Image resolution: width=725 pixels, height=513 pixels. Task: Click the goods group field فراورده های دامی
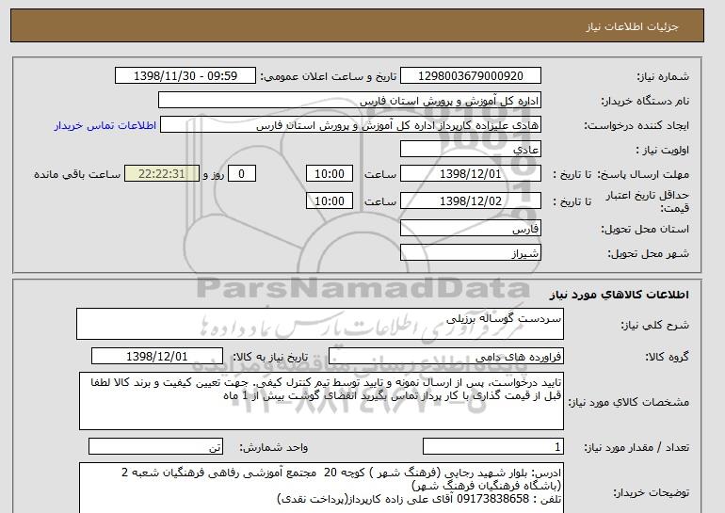[445, 357]
